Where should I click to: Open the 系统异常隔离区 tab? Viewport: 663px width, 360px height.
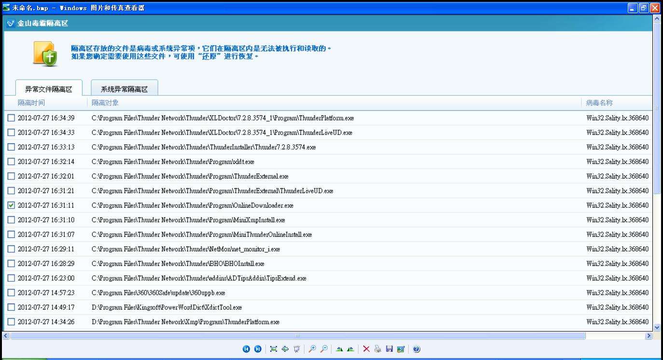(124, 89)
